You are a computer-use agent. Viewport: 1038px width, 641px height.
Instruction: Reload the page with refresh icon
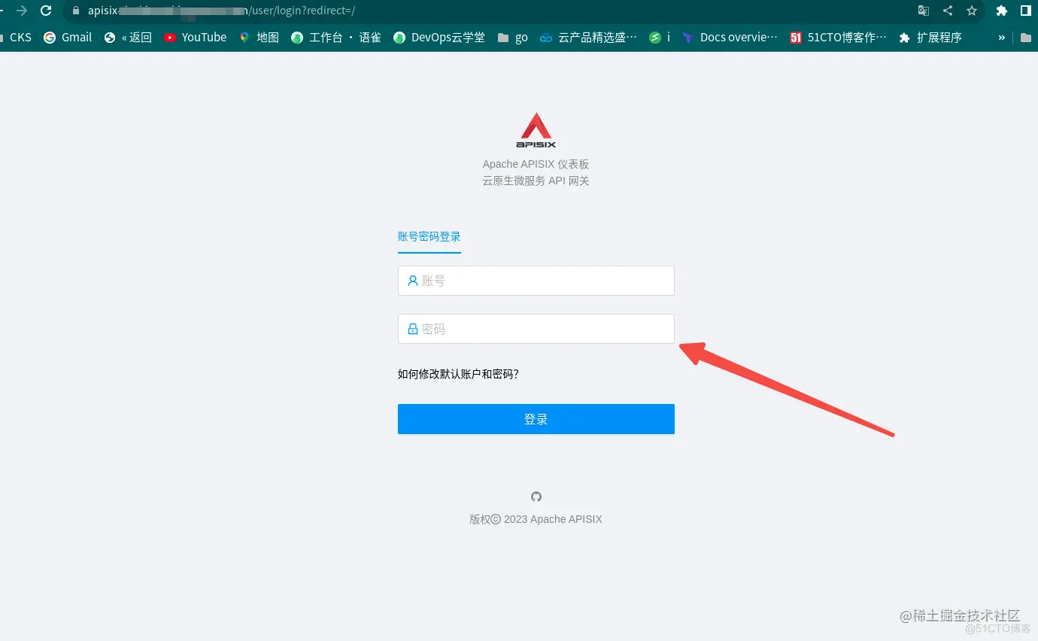[46, 11]
